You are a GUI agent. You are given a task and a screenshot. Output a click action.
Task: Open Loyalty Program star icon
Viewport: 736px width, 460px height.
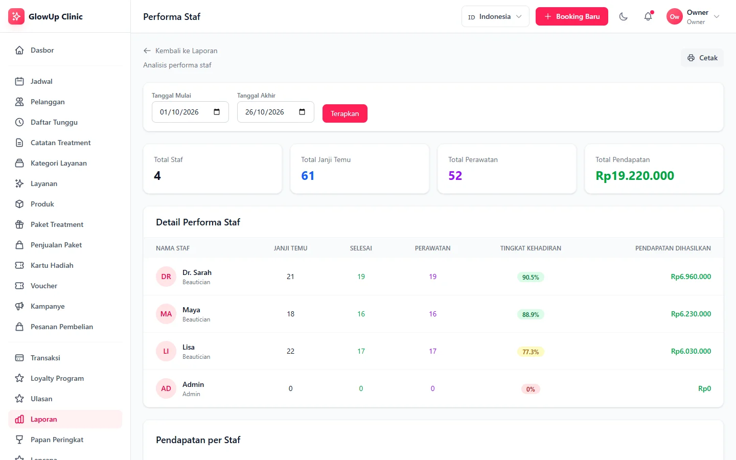pyautogui.click(x=19, y=378)
